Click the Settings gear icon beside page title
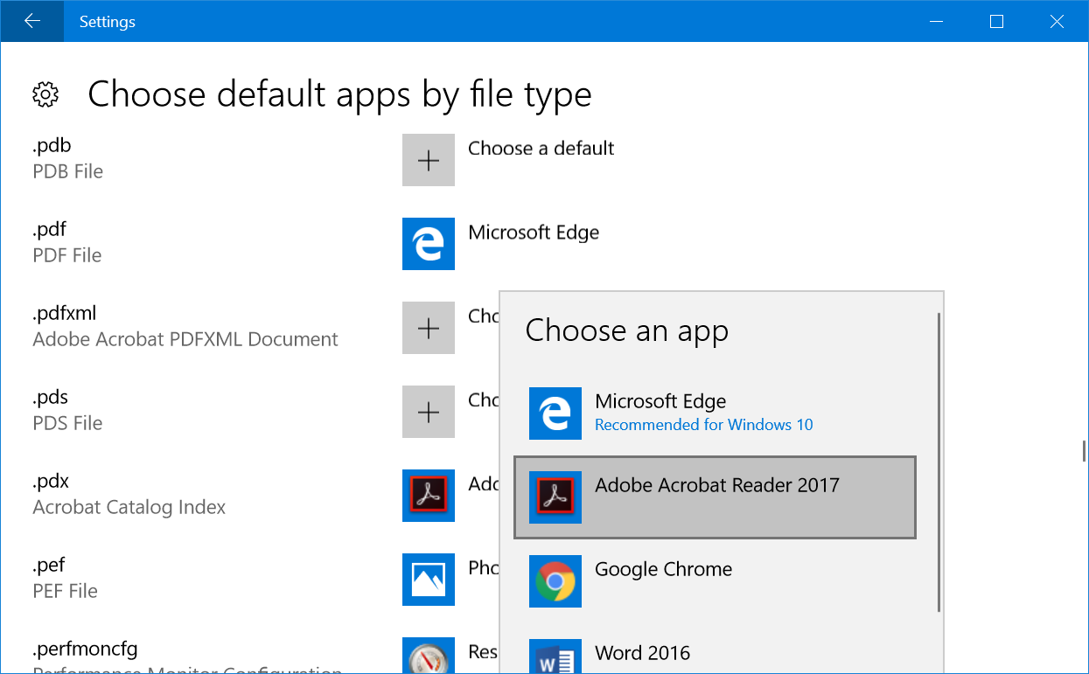This screenshot has width=1089, height=674. point(45,94)
